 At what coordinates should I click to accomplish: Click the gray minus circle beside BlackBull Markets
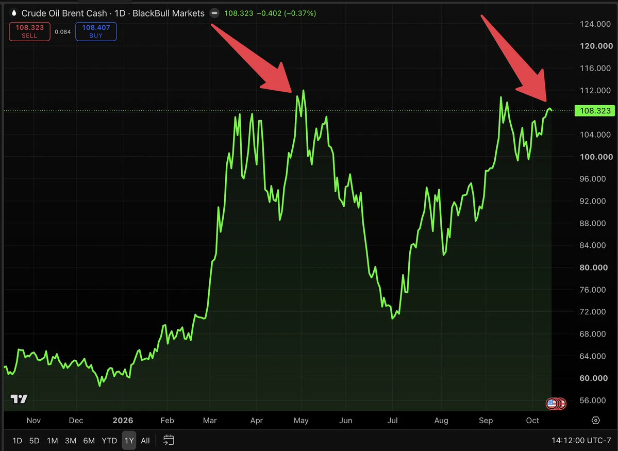click(x=214, y=13)
